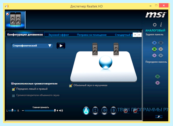The image size is (173, 126).
Task: Click the 'Широкополосные громкоговорители' heading
Action: [34, 84]
